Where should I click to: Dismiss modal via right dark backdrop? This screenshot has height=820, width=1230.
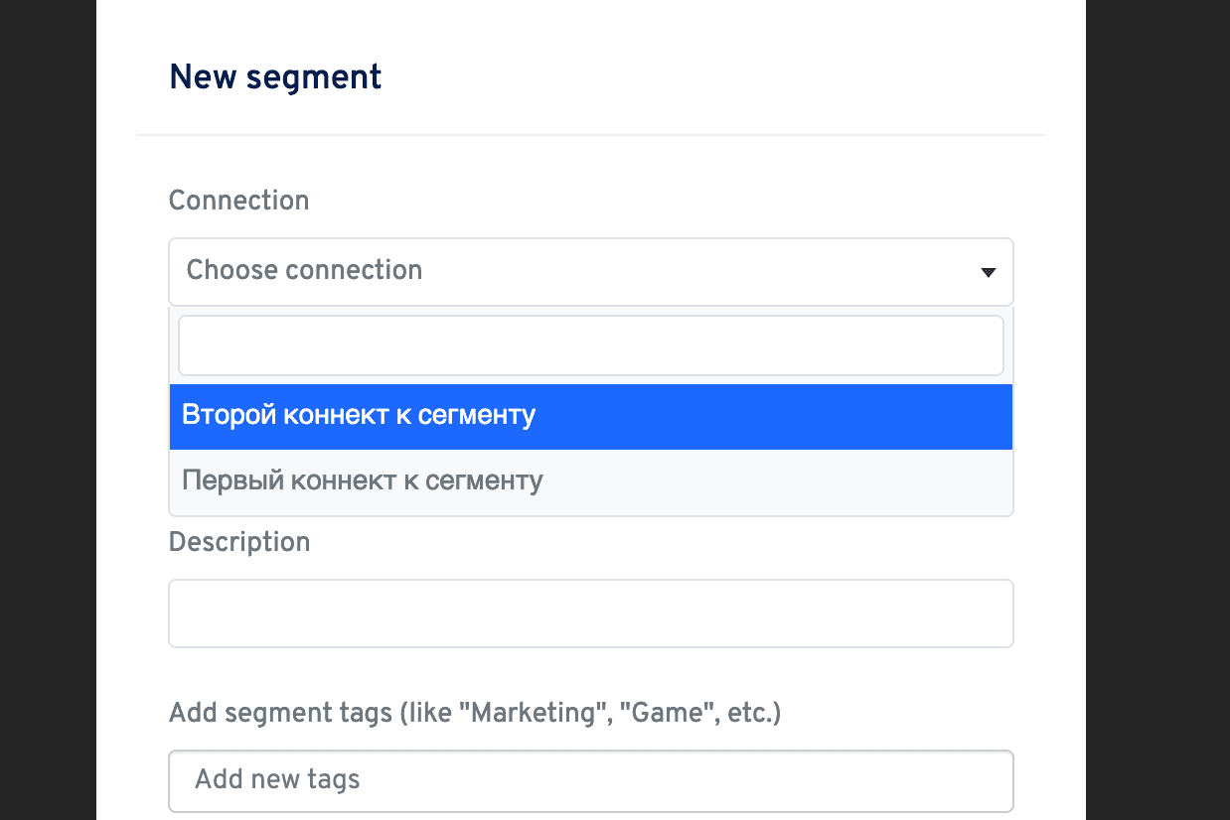[x=1157, y=410]
